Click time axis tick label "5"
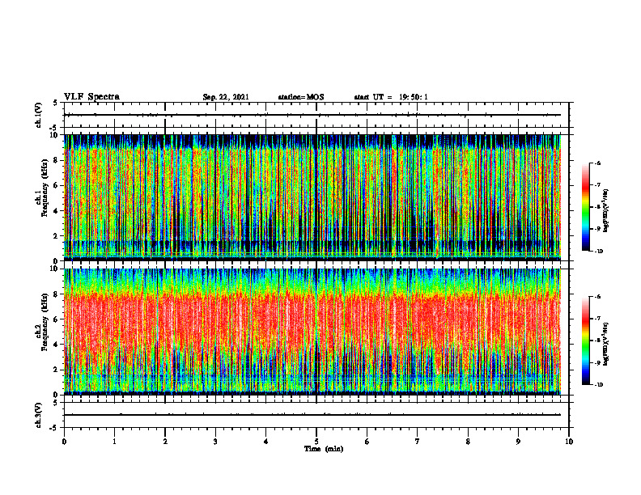641x495 pixels. tap(316, 441)
